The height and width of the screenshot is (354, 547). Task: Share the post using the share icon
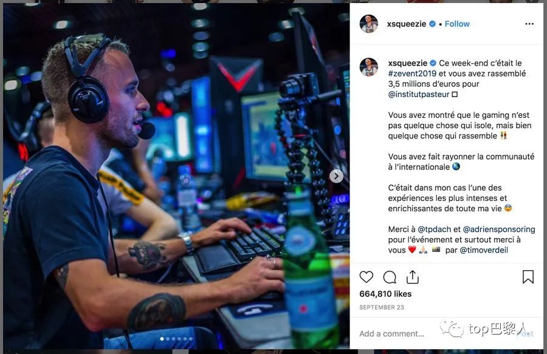pyautogui.click(x=412, y=277)
